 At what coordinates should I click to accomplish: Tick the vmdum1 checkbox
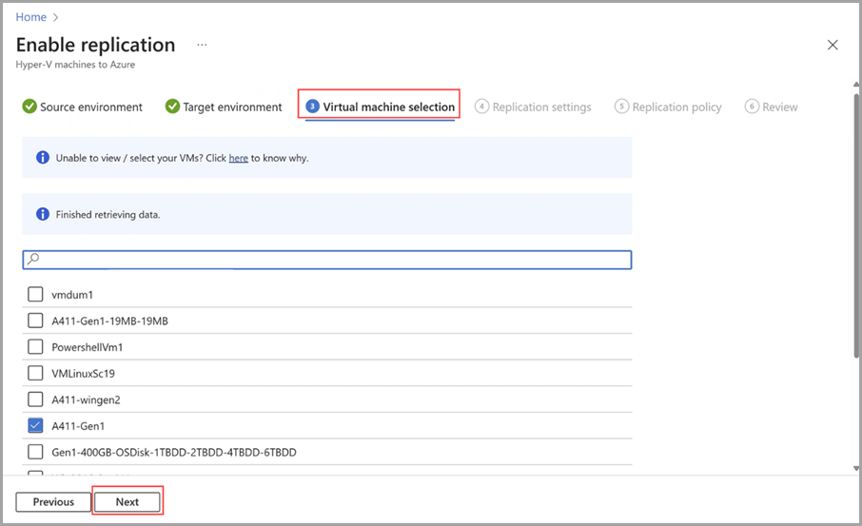click(x=35, y=294)
